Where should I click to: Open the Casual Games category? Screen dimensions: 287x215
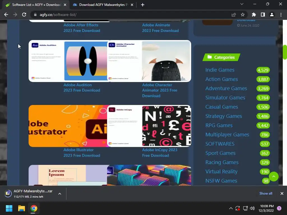(x=221, y=107)
